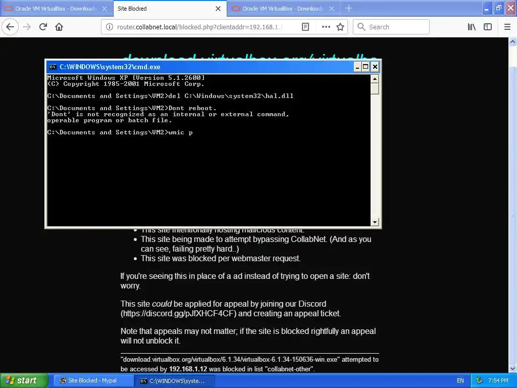Close the first Oracle VM VirtualBox tab
This screenshot has width=517, height=388.
tap(105, 9)
